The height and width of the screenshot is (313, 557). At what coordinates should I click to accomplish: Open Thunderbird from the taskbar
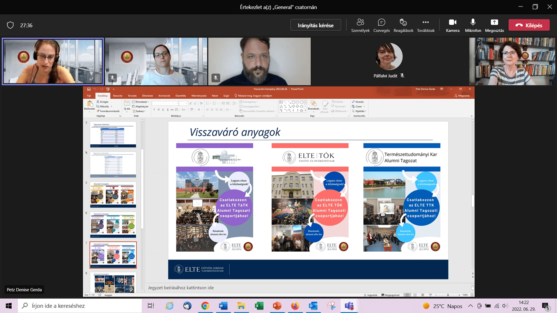pyautogui.click(x=187, y=306)
